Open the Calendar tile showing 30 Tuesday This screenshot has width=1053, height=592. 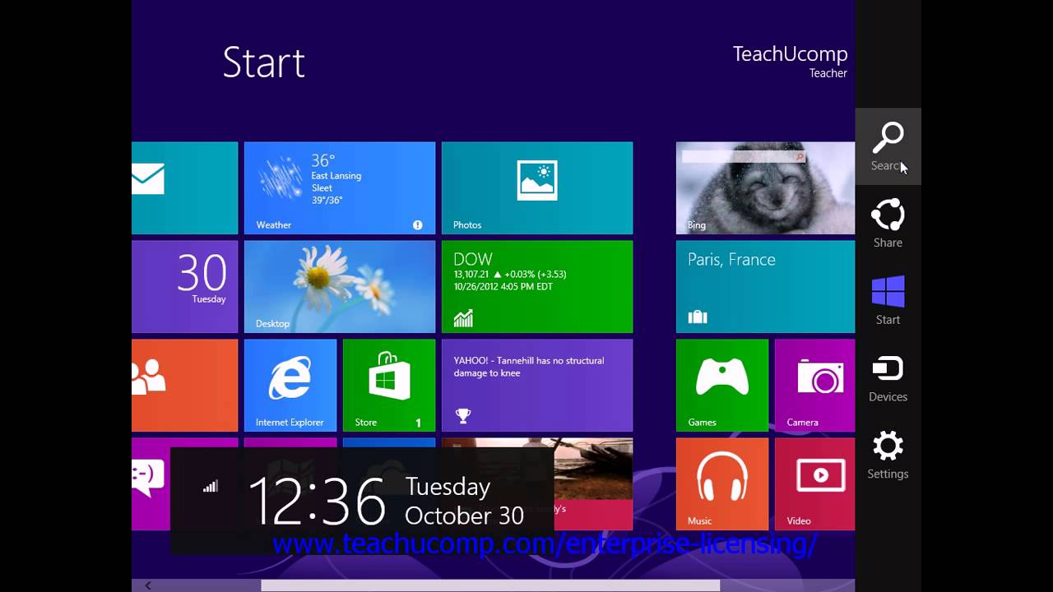[x=184, y=287]
